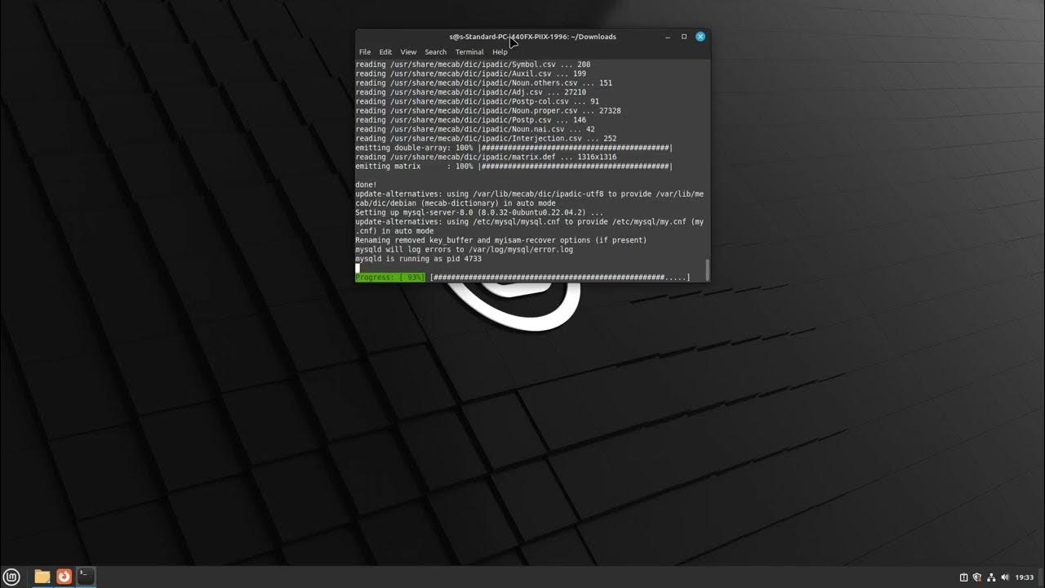Close the terminal window
This screenshot has width=1045, height=588.
click(700, 37)
